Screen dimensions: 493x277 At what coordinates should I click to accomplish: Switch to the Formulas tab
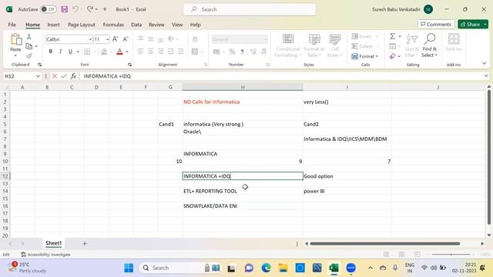click(113, 25)
